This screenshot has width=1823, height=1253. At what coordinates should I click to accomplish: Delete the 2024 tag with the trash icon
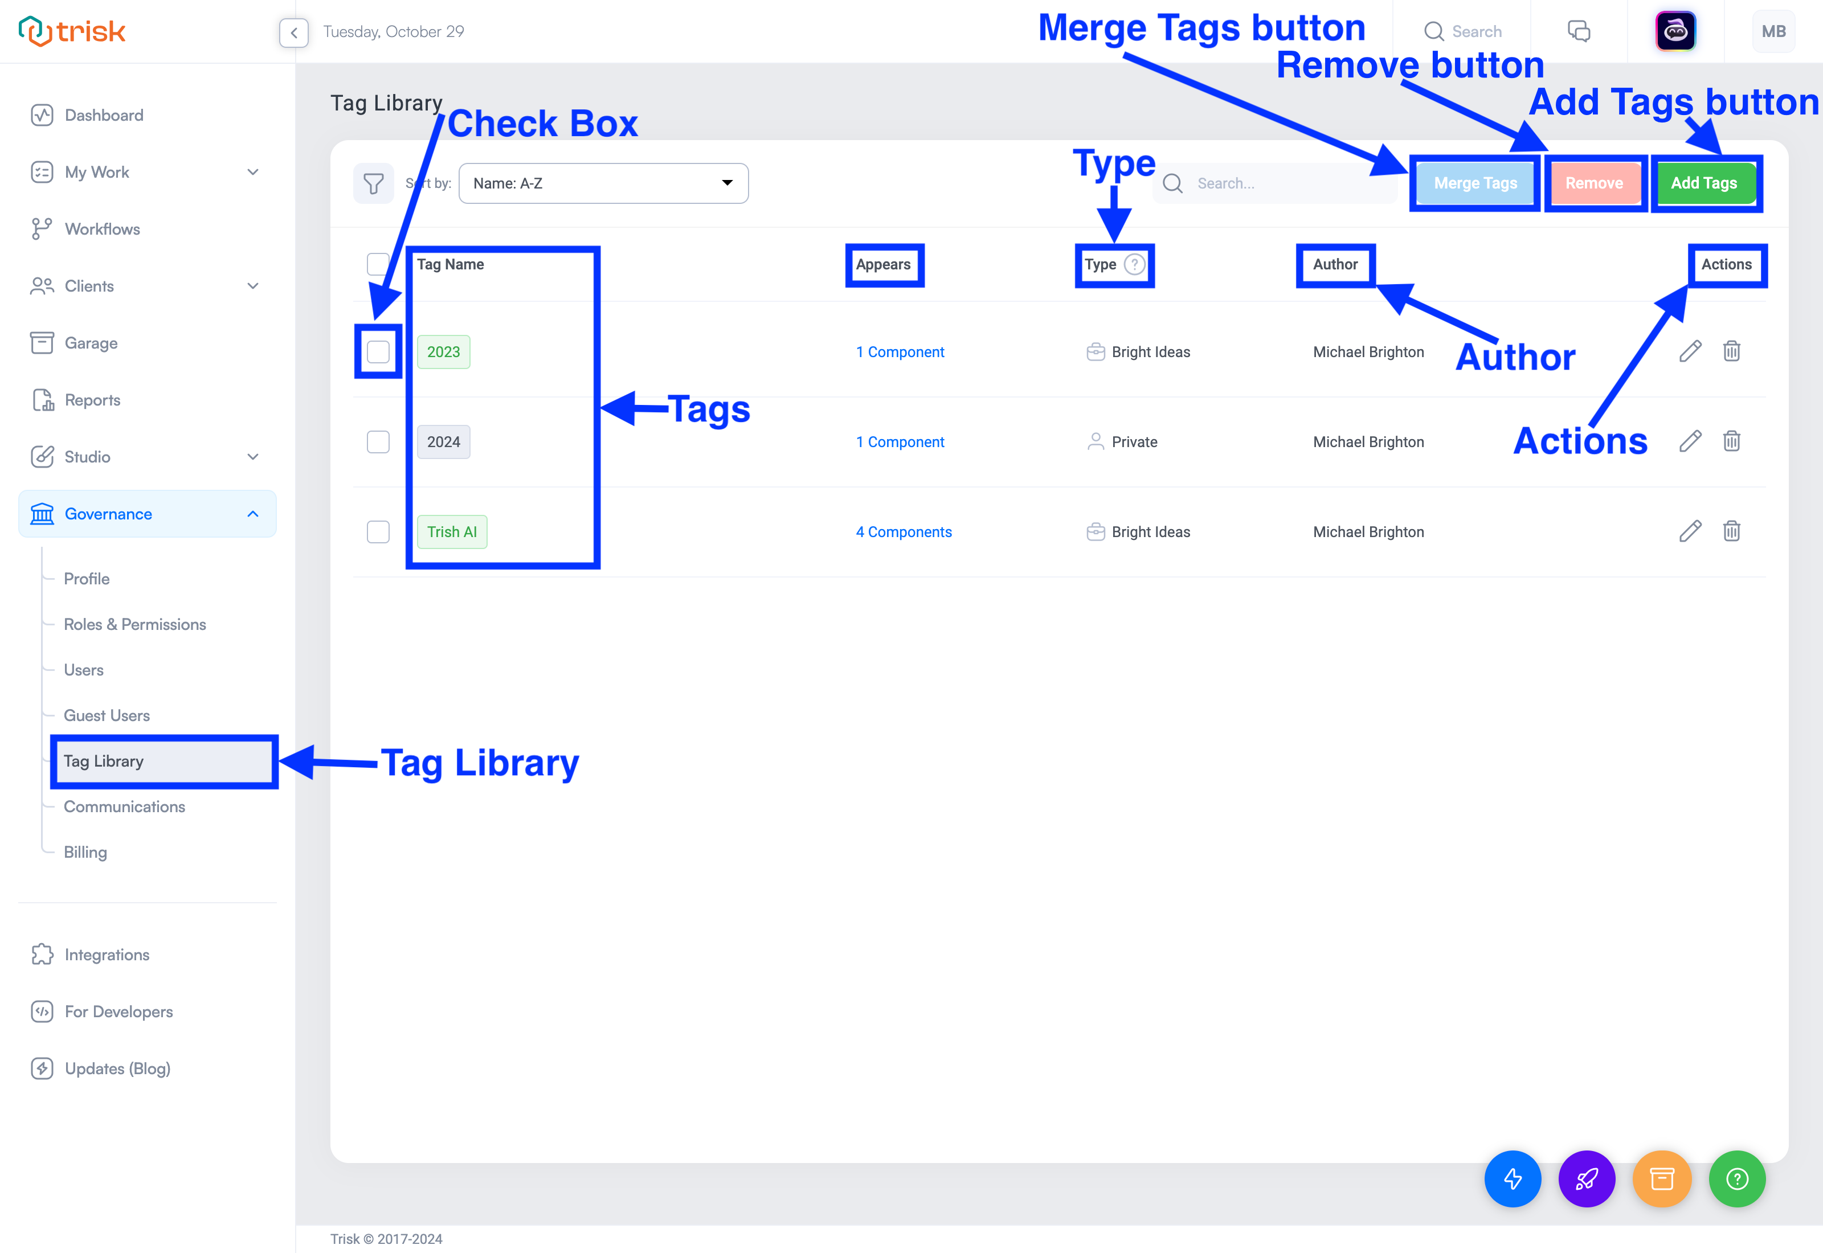[1731, 441]
